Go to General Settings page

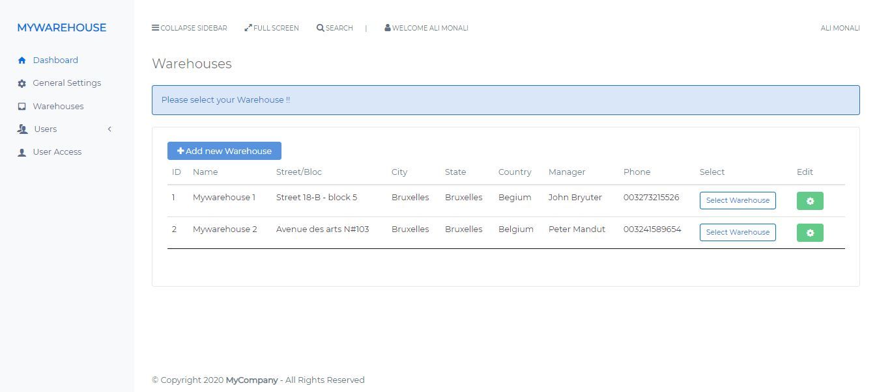(x=66, y=83)
